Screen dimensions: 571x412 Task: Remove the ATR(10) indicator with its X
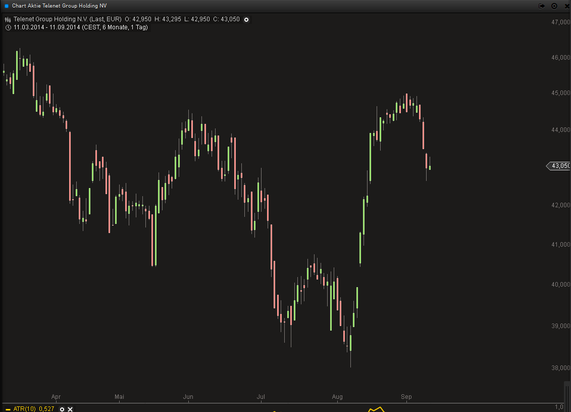[x=70, y=409]
